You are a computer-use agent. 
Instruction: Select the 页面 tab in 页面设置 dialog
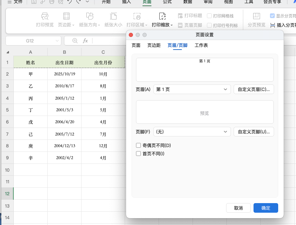(x=136, y=45)
